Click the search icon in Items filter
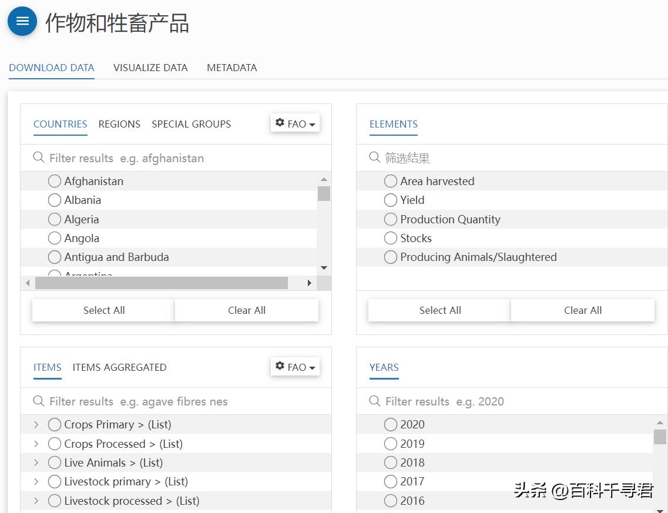The height and width of the screenshot is (513, 668). tap(39, 401)
